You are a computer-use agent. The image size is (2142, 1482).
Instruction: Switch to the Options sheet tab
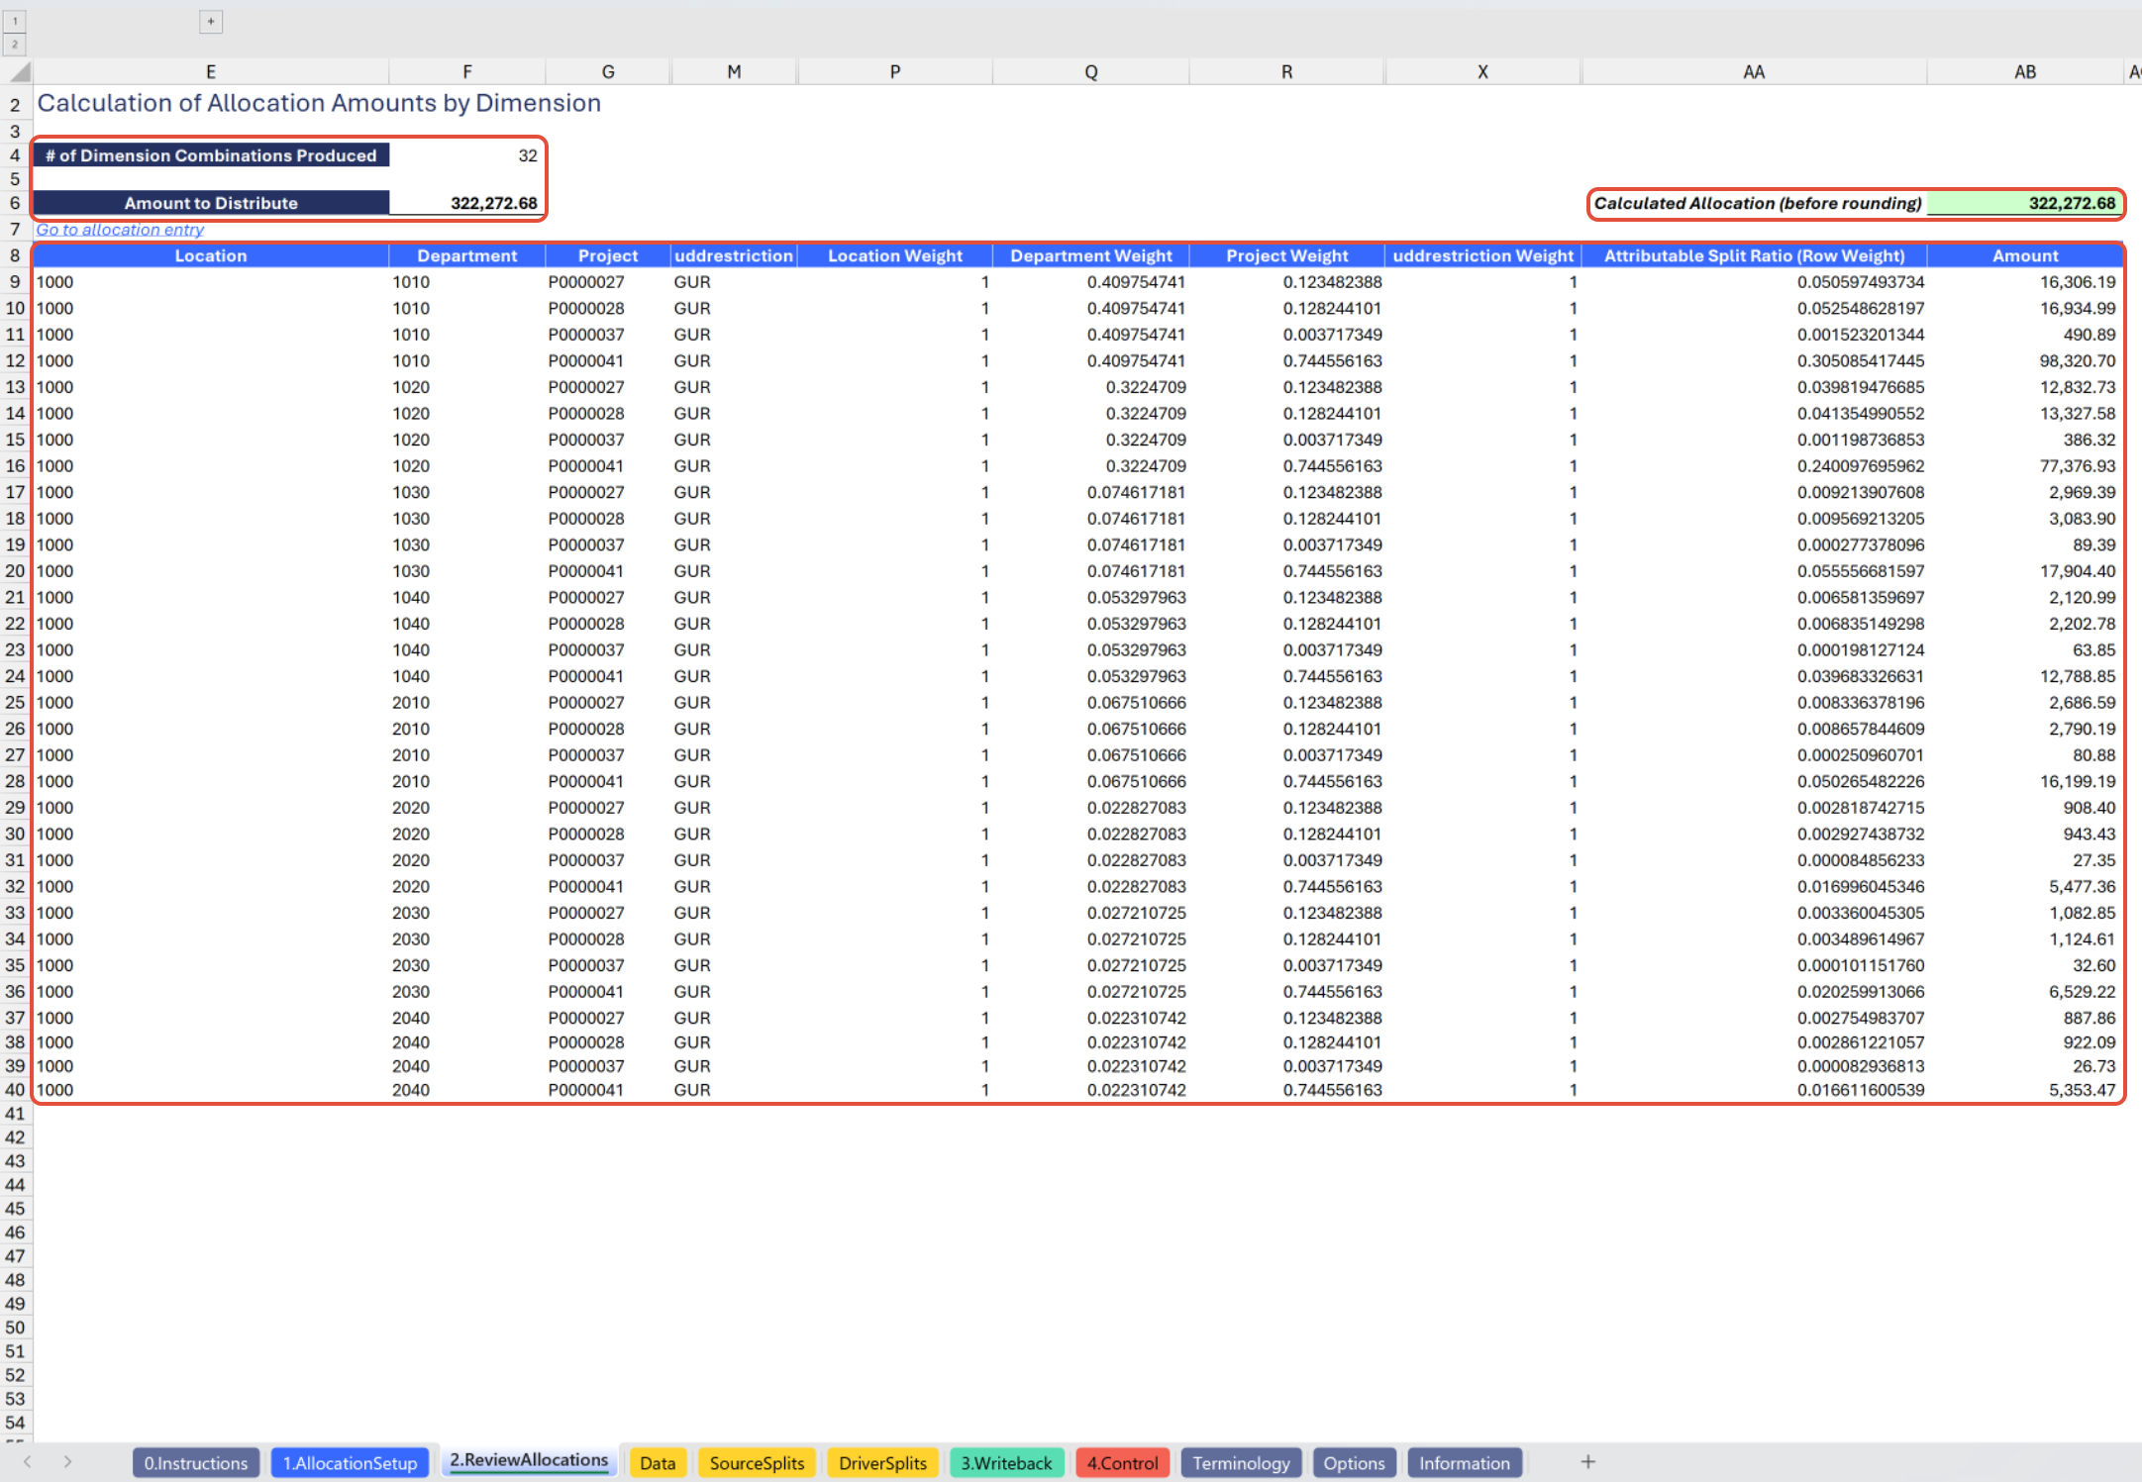coord(1353,1463)
